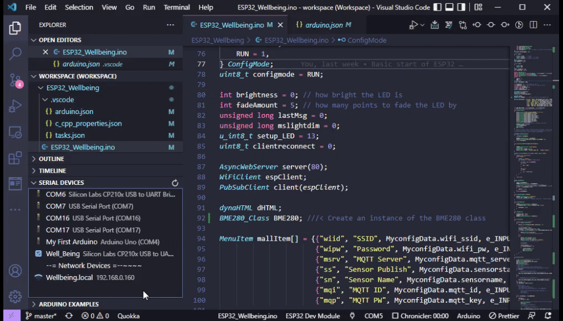This screenshot has width=563, height=321.
Task: Close ESP32_Wellbeing.ino in Open Editors list
Action: (x=45, y=52)
